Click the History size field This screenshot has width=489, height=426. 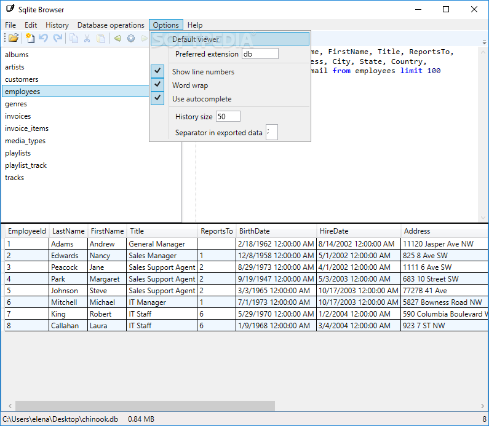click(x=228, y=116)
